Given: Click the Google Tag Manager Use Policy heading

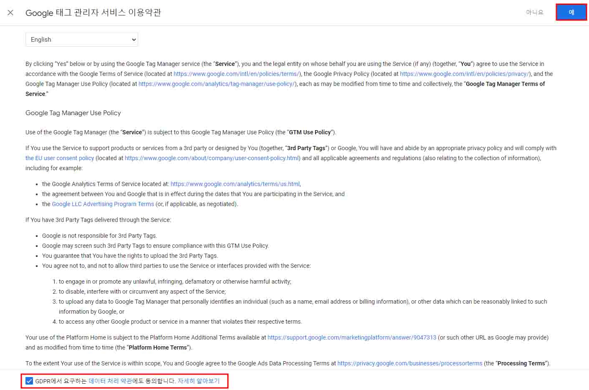Looking at the screenshot, I should (x=73, y=113).
